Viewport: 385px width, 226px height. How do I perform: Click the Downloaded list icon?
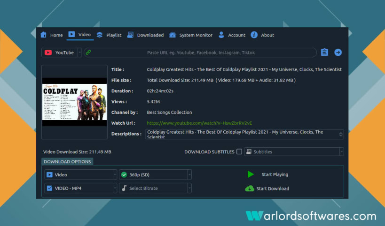(x=130, y=35)
